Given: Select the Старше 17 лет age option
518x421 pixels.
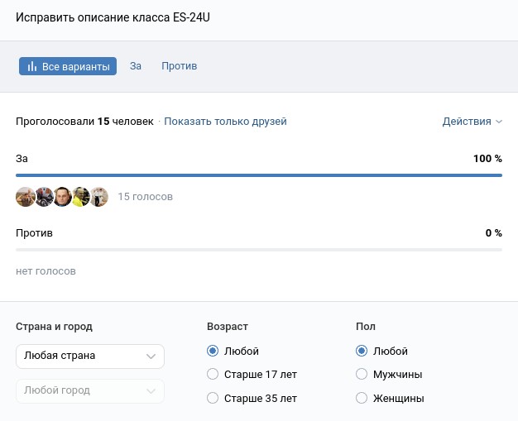Looking at the screenshot, I should (x=213, y=375).
